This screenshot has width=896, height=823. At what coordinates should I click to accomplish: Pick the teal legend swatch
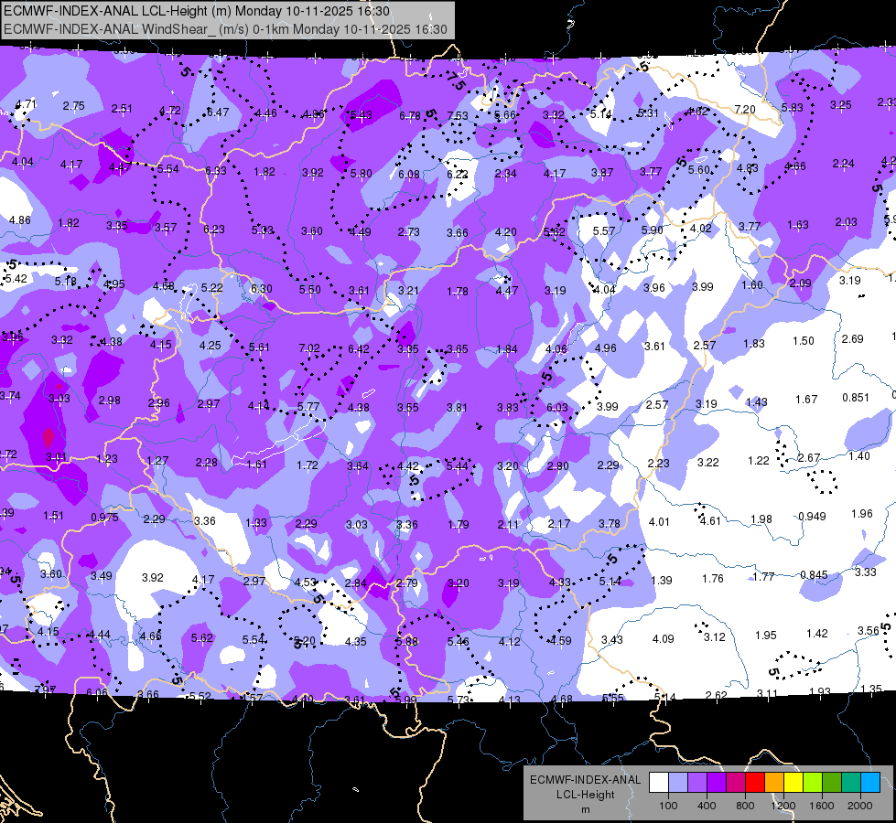click(851, 782)
